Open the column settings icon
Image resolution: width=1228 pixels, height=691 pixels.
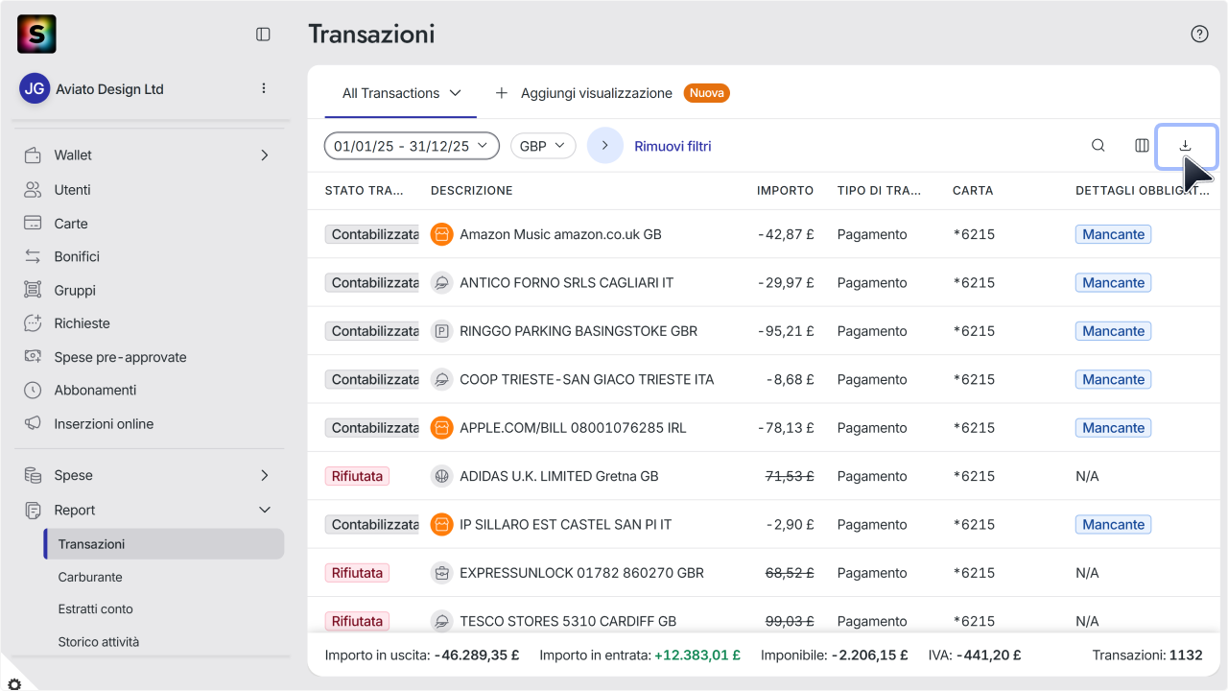tap(1142, 146)
